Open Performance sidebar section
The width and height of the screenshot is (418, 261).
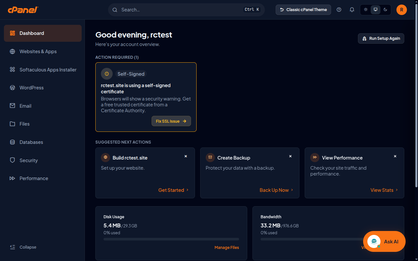point(43,178)
